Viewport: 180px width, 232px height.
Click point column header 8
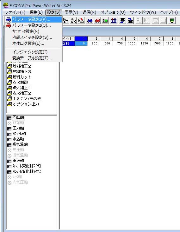pos(170,39)
